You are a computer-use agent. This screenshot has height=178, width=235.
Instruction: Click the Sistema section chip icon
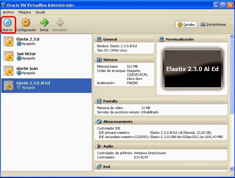(x=99, y=59)
